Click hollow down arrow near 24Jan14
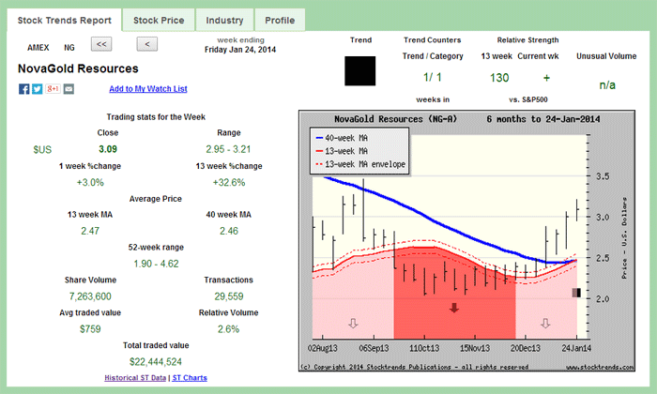657x394 pixels. [x=545, y=323]
